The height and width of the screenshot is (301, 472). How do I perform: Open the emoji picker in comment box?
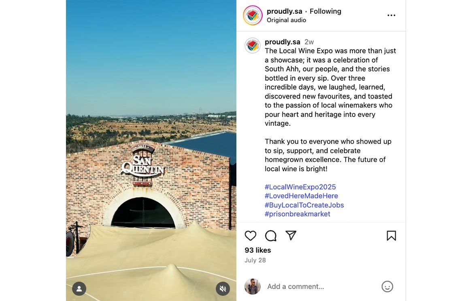(387, 286)
